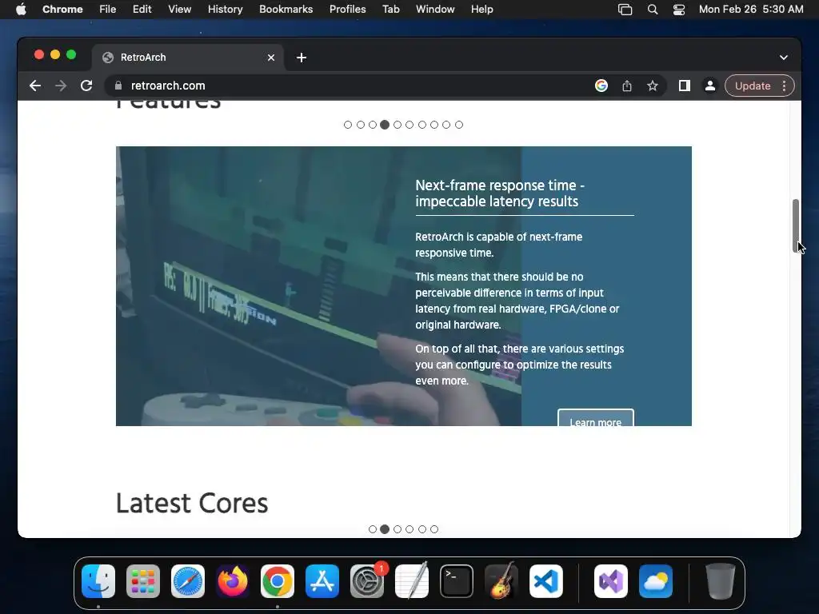Click the Latest Cores heading
The width and height of the screenshot is (819, 614).
(x=192, y=504)
